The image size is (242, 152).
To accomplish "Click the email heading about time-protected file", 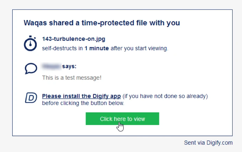I will [x=102, y=23].
